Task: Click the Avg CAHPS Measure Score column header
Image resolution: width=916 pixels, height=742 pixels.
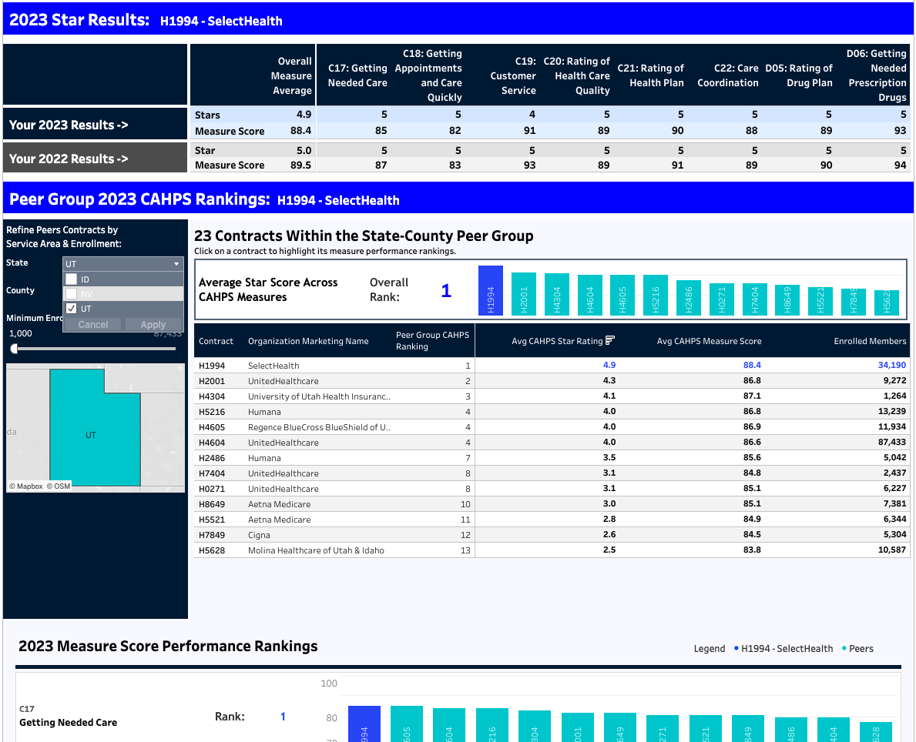Action: click(710, 341)
